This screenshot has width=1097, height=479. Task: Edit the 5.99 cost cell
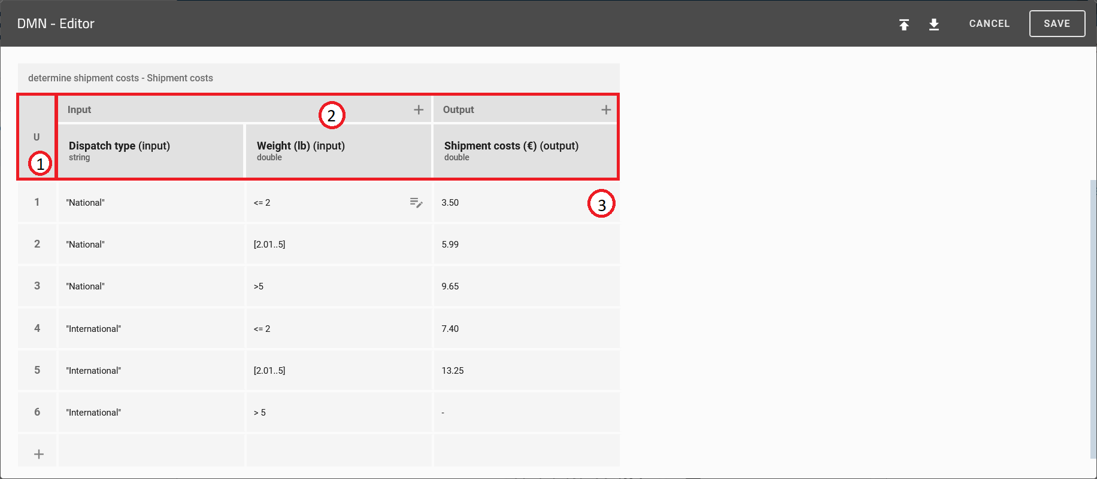click(526, 244)
